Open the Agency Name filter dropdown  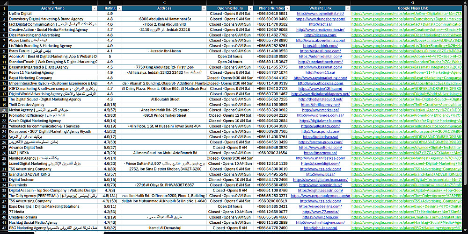[x=95, y=8]
